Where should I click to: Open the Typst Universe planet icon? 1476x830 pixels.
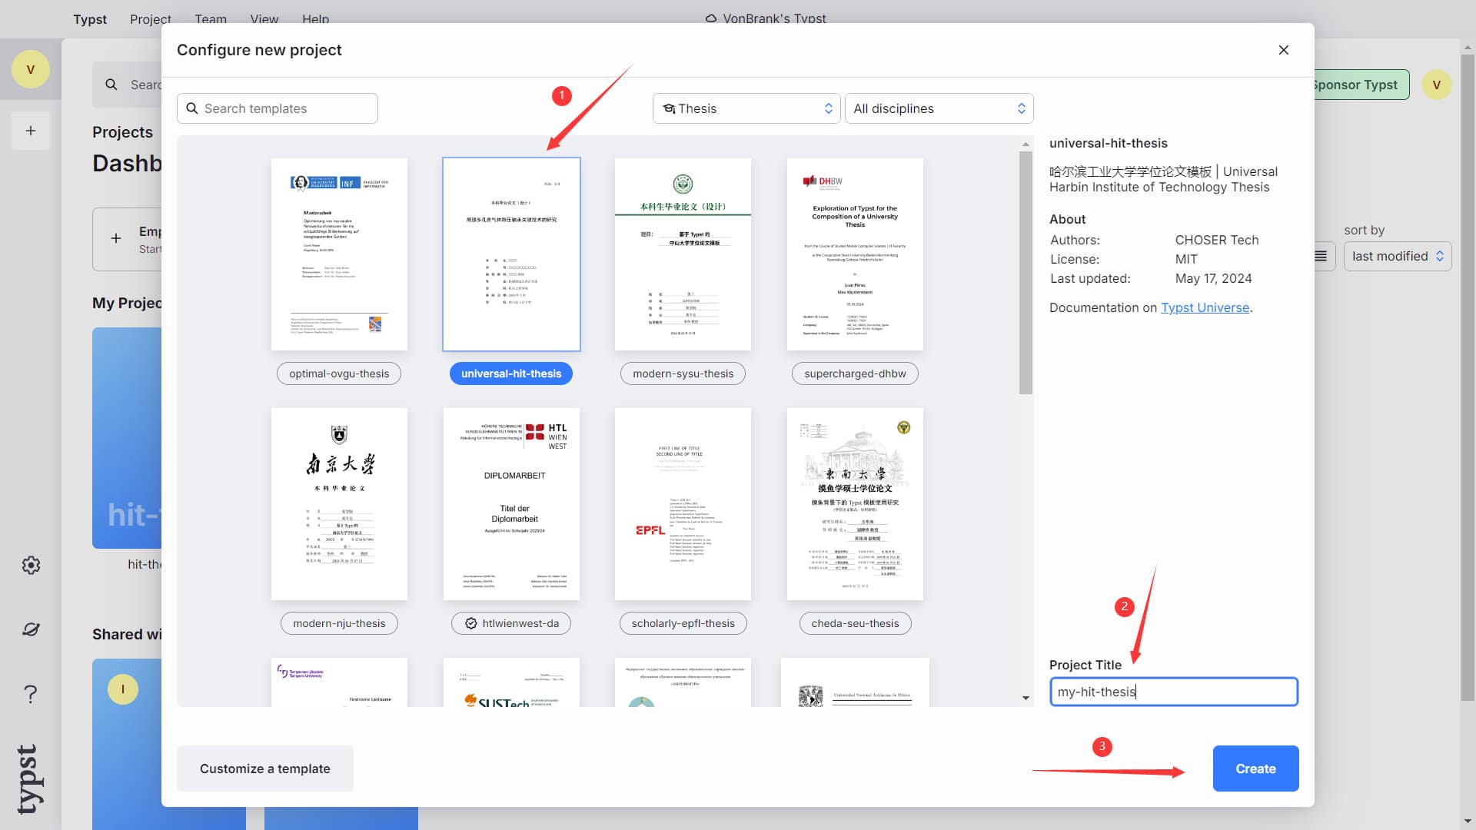pyautogui.click(x=31, y=629)
